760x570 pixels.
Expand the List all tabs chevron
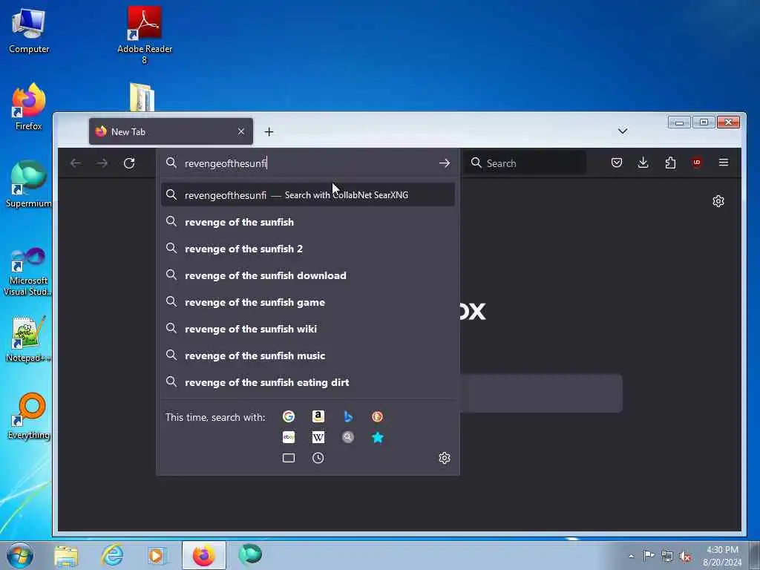click(x=623, y=131)
